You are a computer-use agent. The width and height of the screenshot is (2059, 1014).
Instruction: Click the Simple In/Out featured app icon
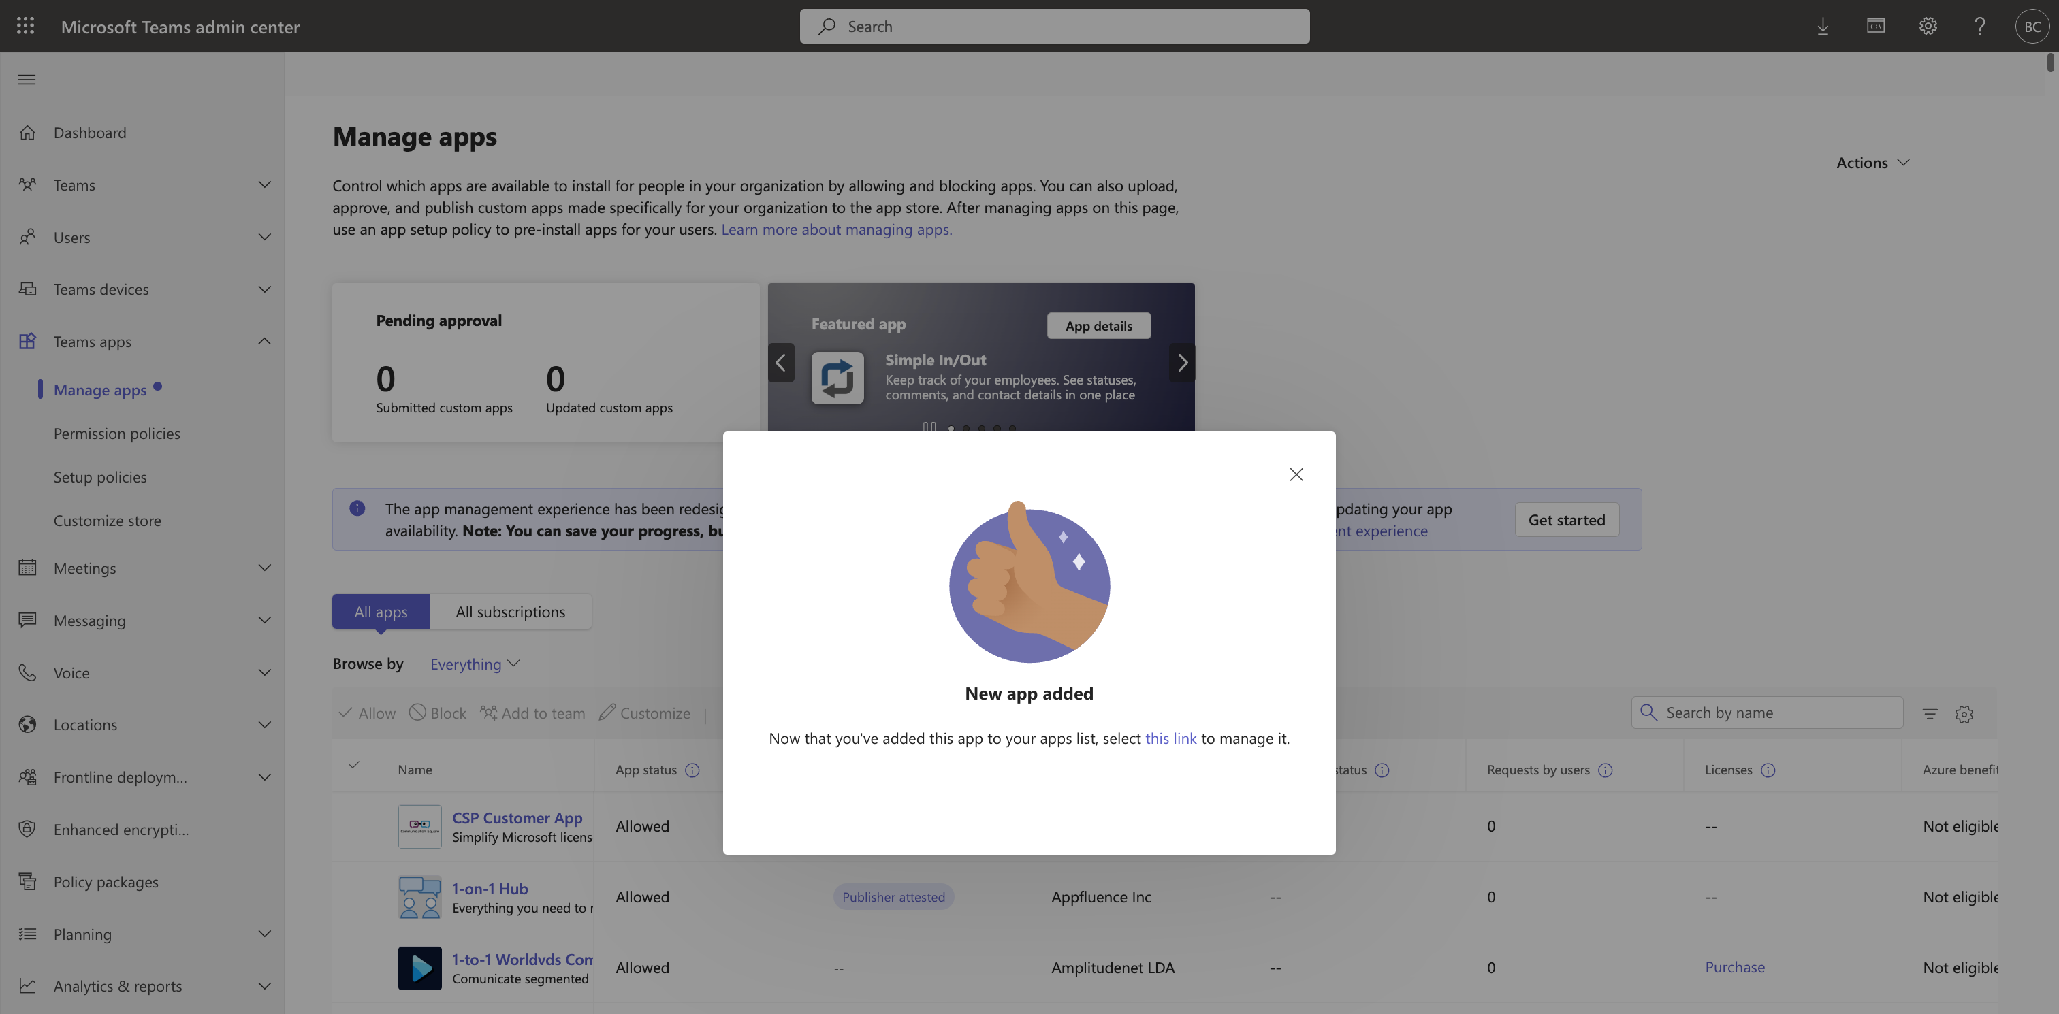837,378
